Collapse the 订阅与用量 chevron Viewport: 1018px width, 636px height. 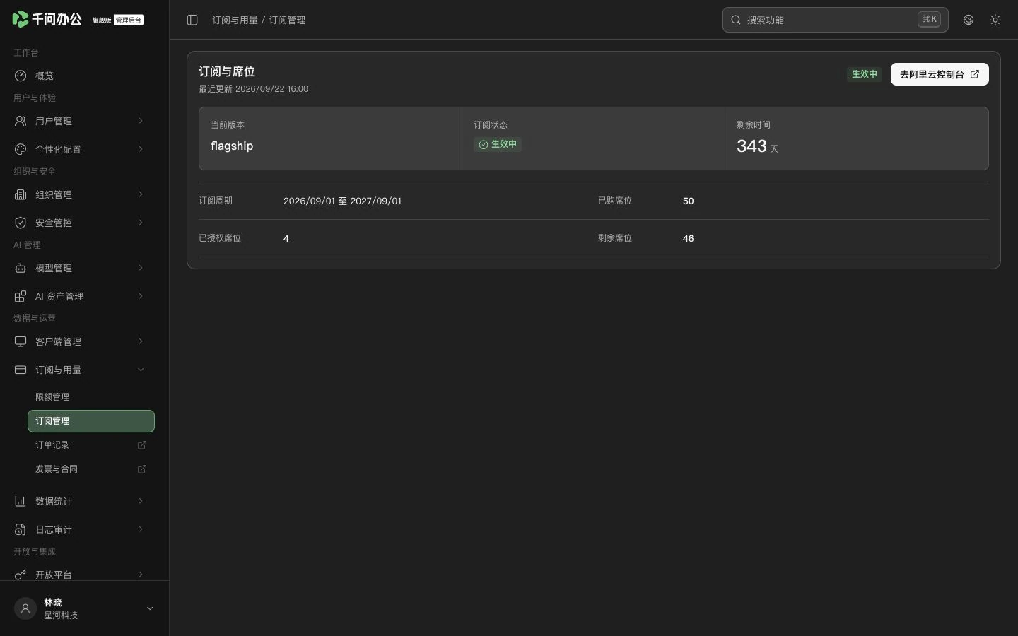(x=141, y=370)
